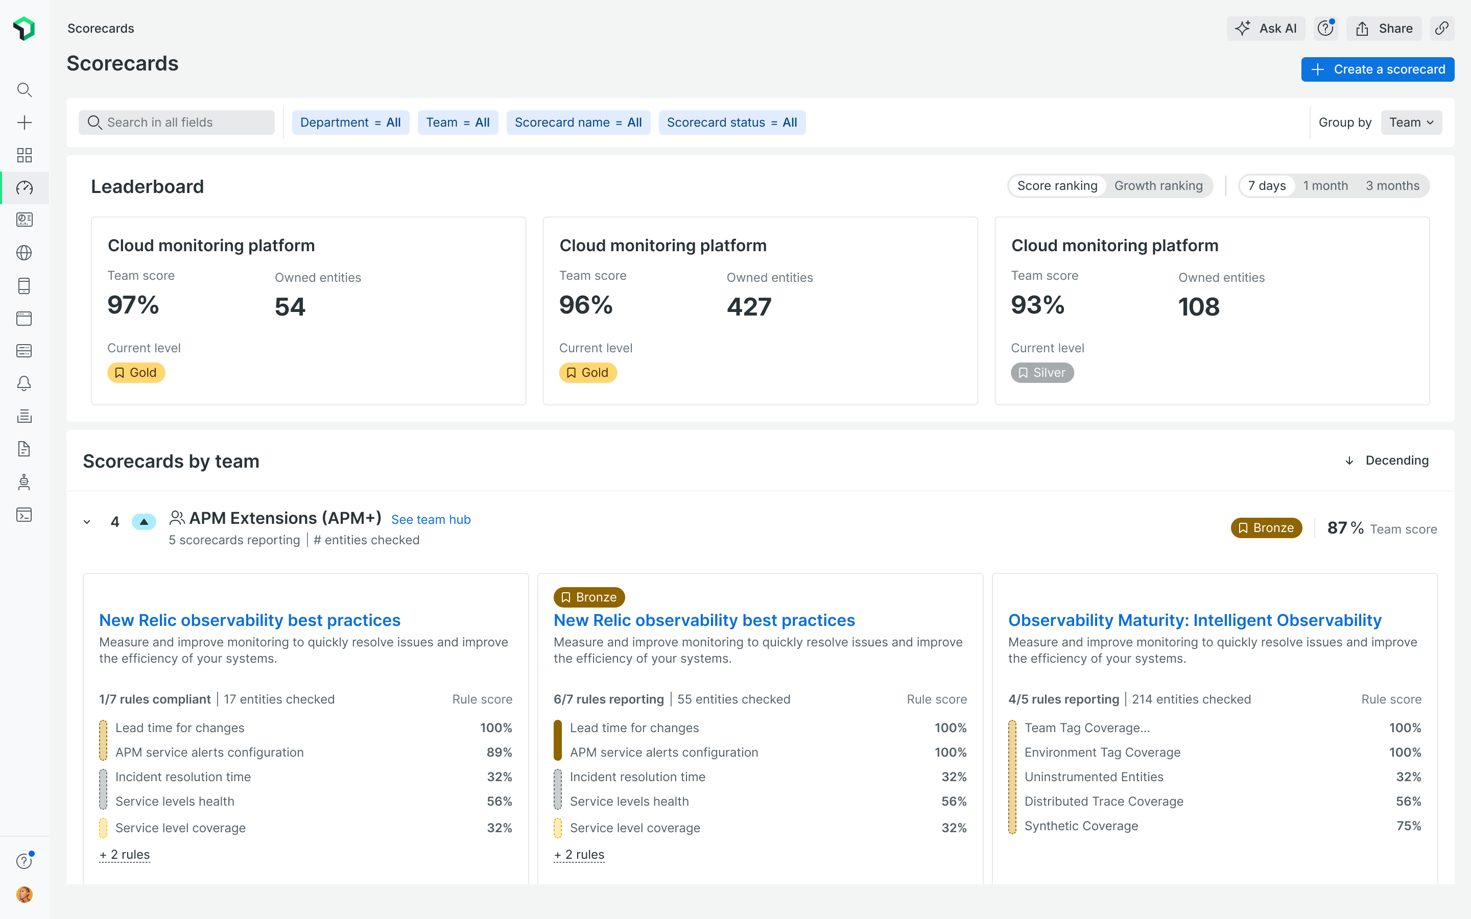The width and height of the screenshot is (1471, 919).
Task: Click the team people icon beside APM Extensions
Action: 177,518
